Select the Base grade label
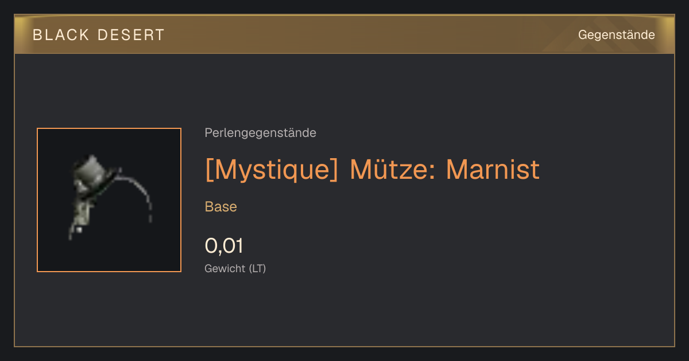 (x=221, y=207)
